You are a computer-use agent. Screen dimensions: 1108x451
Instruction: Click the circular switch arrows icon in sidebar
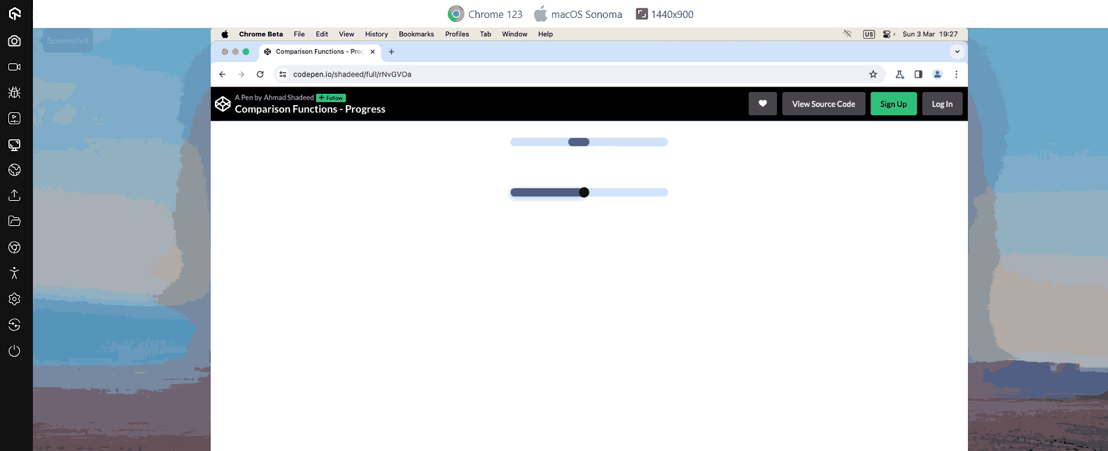point(14,324)
